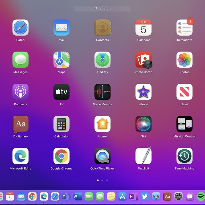This screenshot has height=205, width=205.
Task: Open the Home app
Action: [x=102, y=124]
